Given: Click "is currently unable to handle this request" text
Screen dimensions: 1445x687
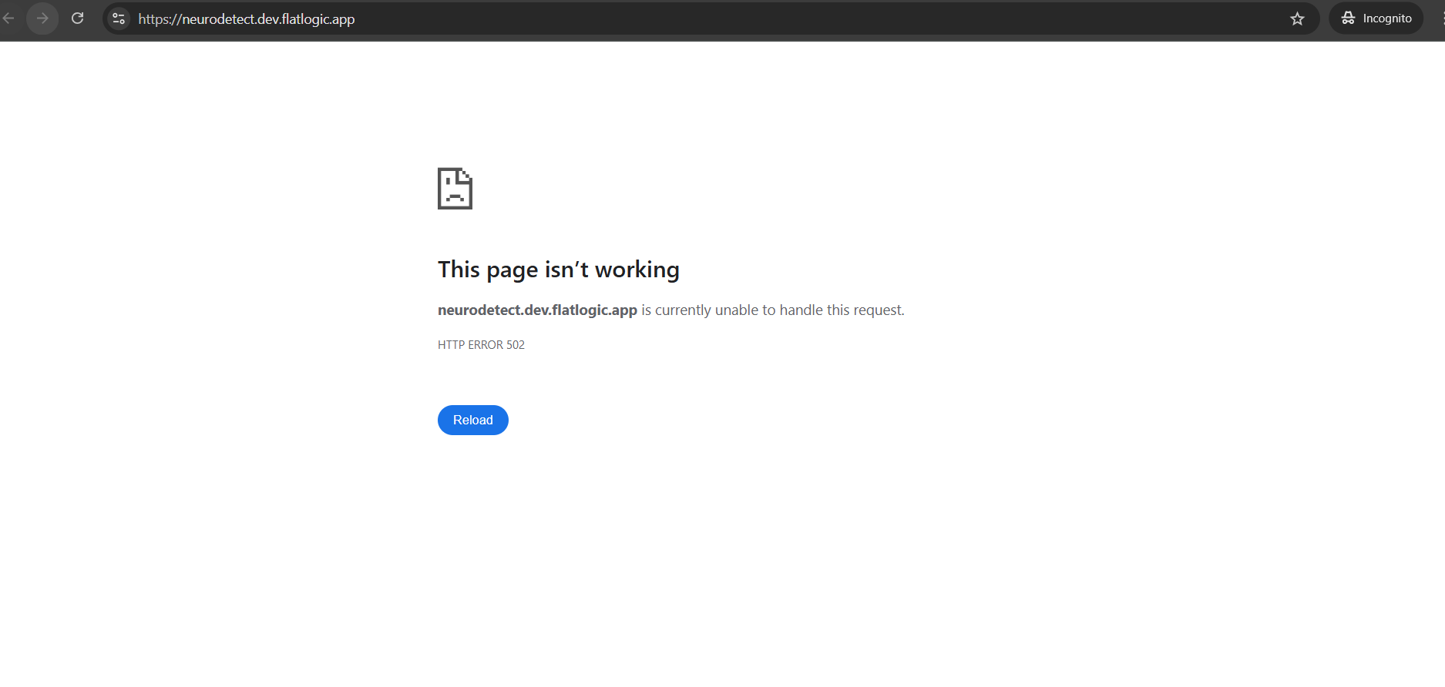Looking at the screenshot, I should click(x=772, y=310).
